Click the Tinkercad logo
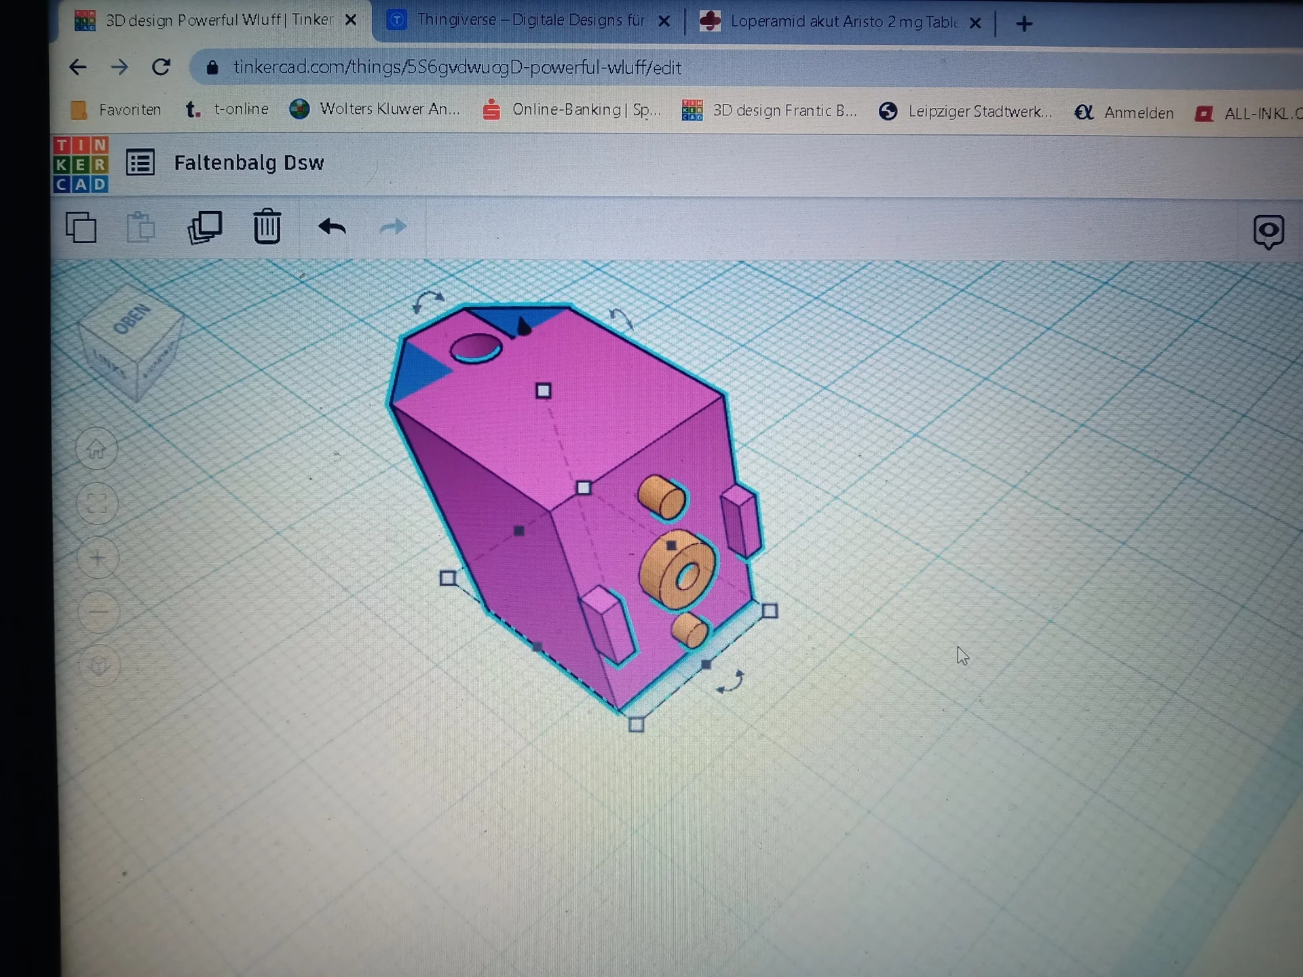The height and width of the screenshot is (977, 1303). [81, 164]
